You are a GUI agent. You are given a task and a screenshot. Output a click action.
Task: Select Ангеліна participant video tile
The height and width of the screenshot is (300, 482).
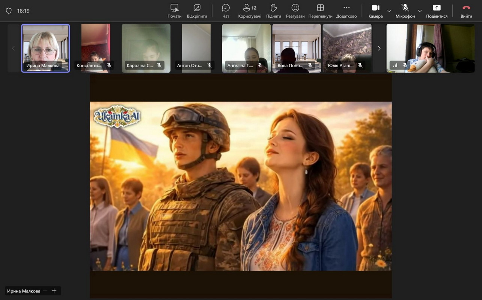pyautogui.click(x=246, y=48)
